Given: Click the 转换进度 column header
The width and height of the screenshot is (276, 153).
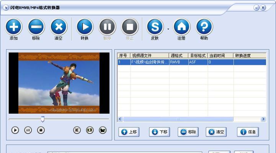Looking at the screenshot, I should (250, 55).
